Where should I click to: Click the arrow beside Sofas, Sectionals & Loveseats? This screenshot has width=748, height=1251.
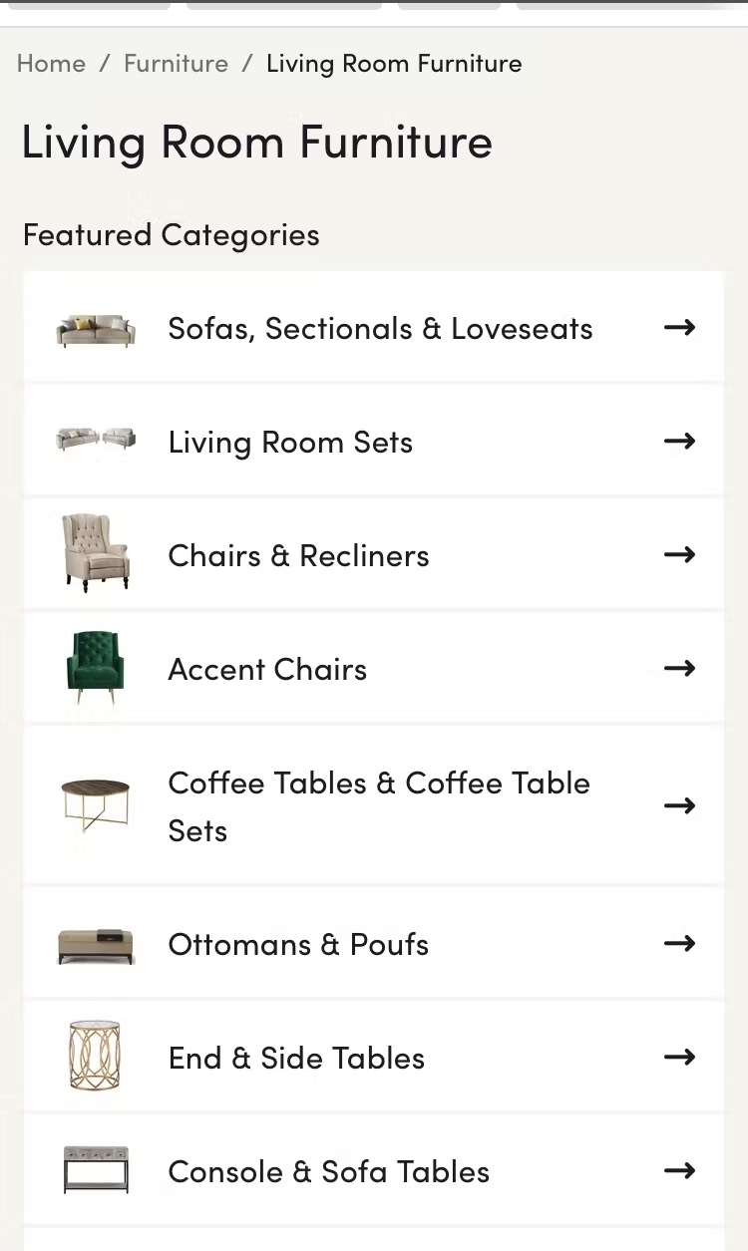pos(679,327)
